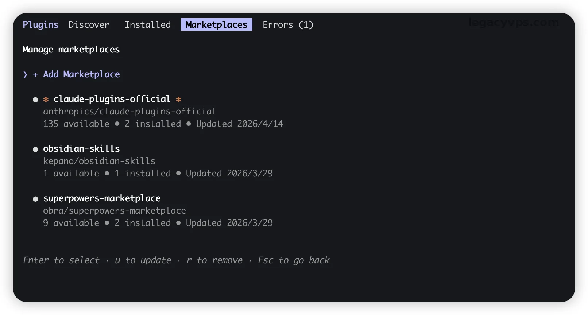Viewport: 588px width, 315px height.
Task: Open the Errors (1) tab
Action: coord(288,25)
